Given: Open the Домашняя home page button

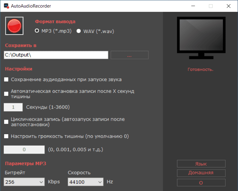Looking at the screenshot, I should coord(201,173).
